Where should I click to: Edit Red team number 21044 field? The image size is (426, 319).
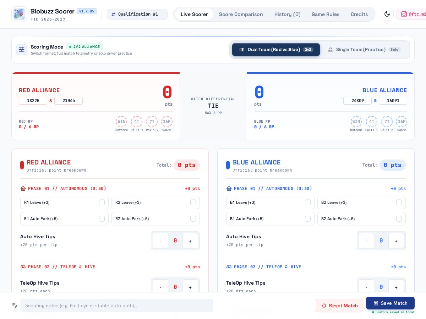point(69,101)
